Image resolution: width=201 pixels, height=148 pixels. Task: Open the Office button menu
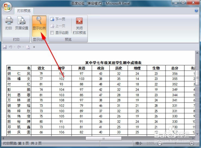click(x=7, y=7)
